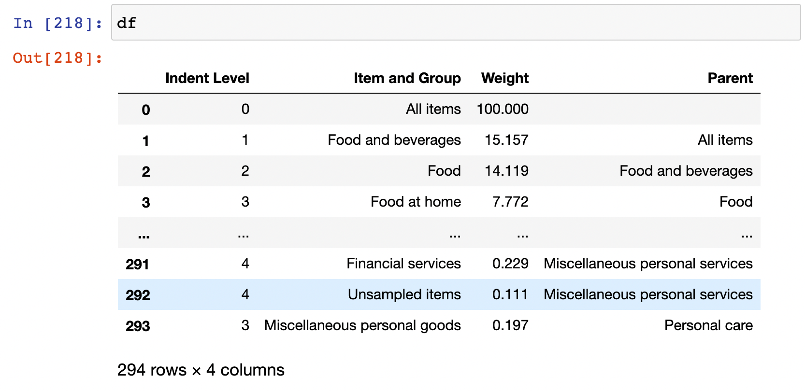This screenshot has width=805, height=391.
Task: Click the 294 rows × 4 columns summary
Action: click(x=201, y=370)
